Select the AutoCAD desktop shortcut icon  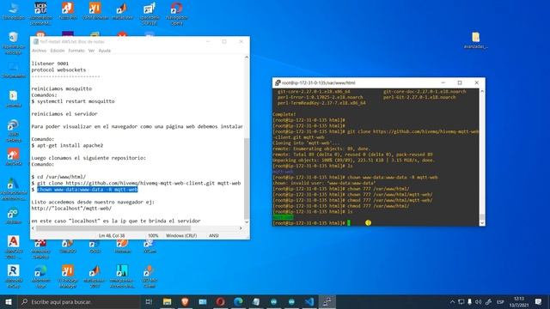(14, 247)
